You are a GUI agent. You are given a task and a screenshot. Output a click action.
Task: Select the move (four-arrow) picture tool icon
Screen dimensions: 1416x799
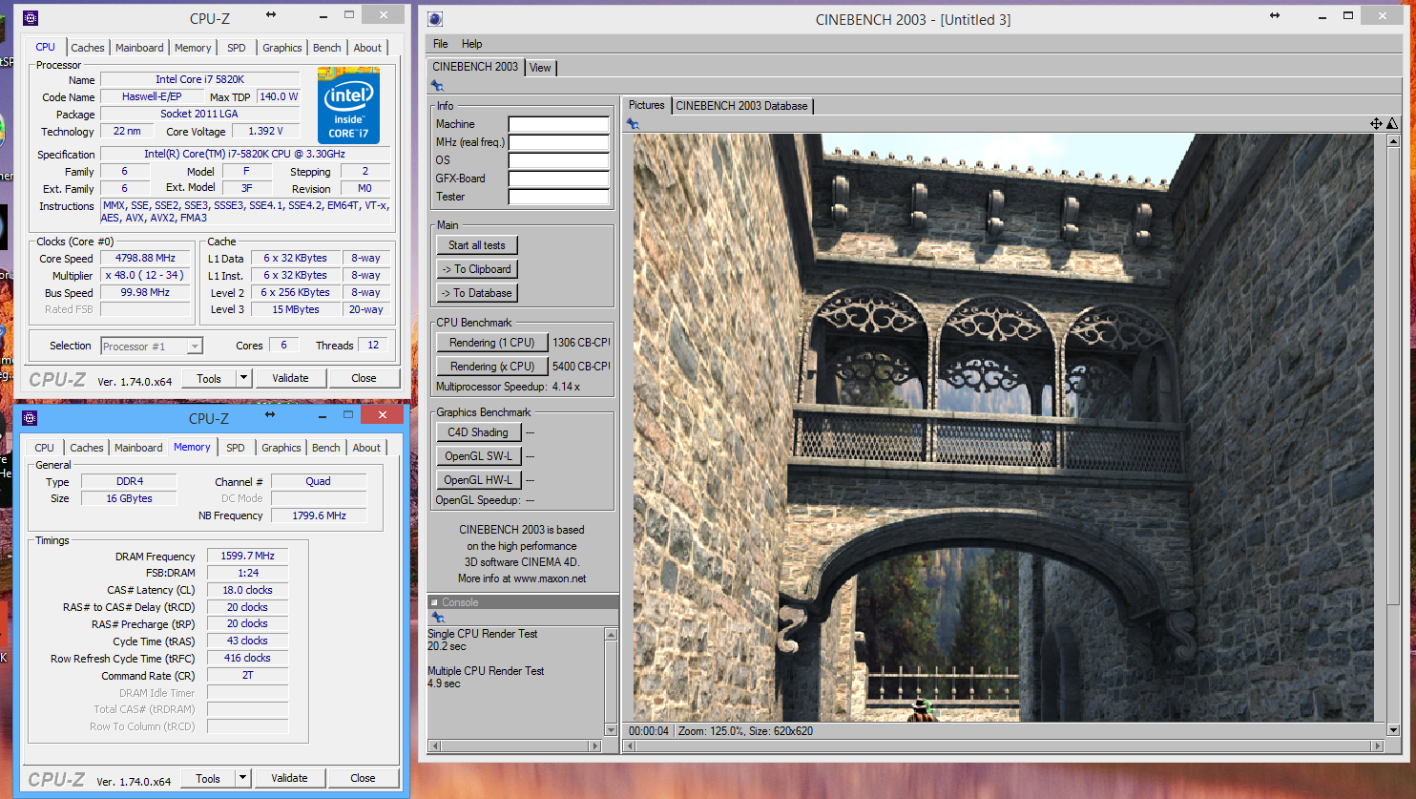1376,123
